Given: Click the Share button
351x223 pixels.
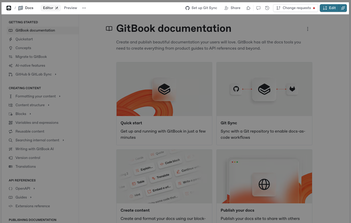Looking at the screenshot, I should [x=232, y=8].
